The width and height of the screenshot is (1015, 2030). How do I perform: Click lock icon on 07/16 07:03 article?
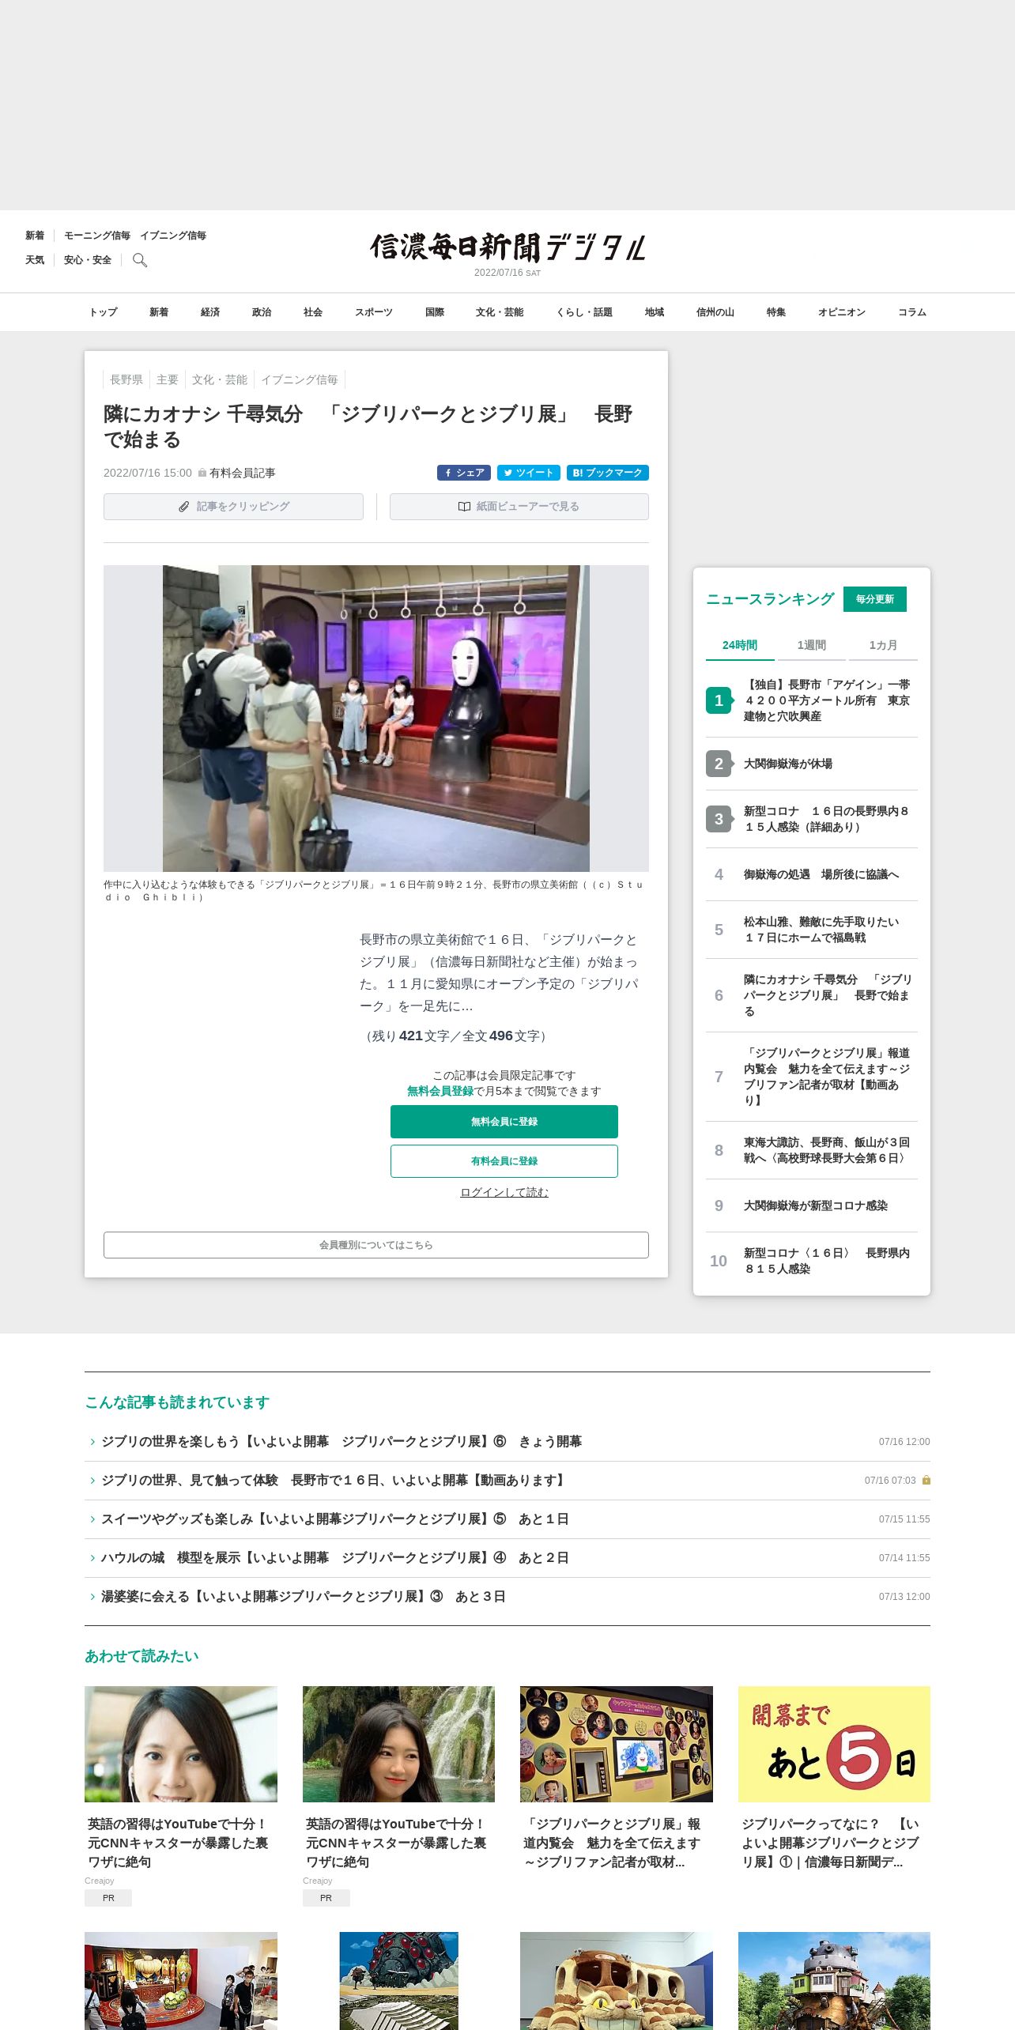tap(926, 1480)
